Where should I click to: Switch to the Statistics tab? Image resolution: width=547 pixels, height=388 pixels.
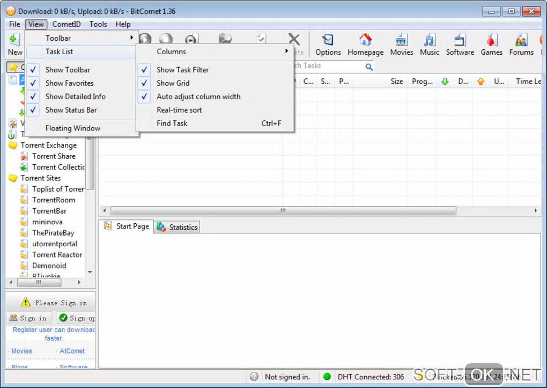tap(177, 228)
